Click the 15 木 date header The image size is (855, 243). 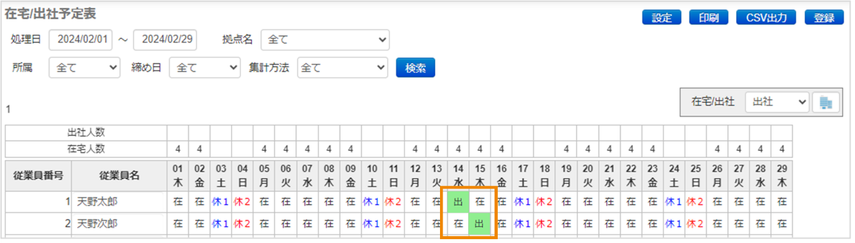(x=480, y=176)
